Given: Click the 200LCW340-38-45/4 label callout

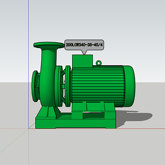Looking at the screenshot, I should [x=84, y=45].
